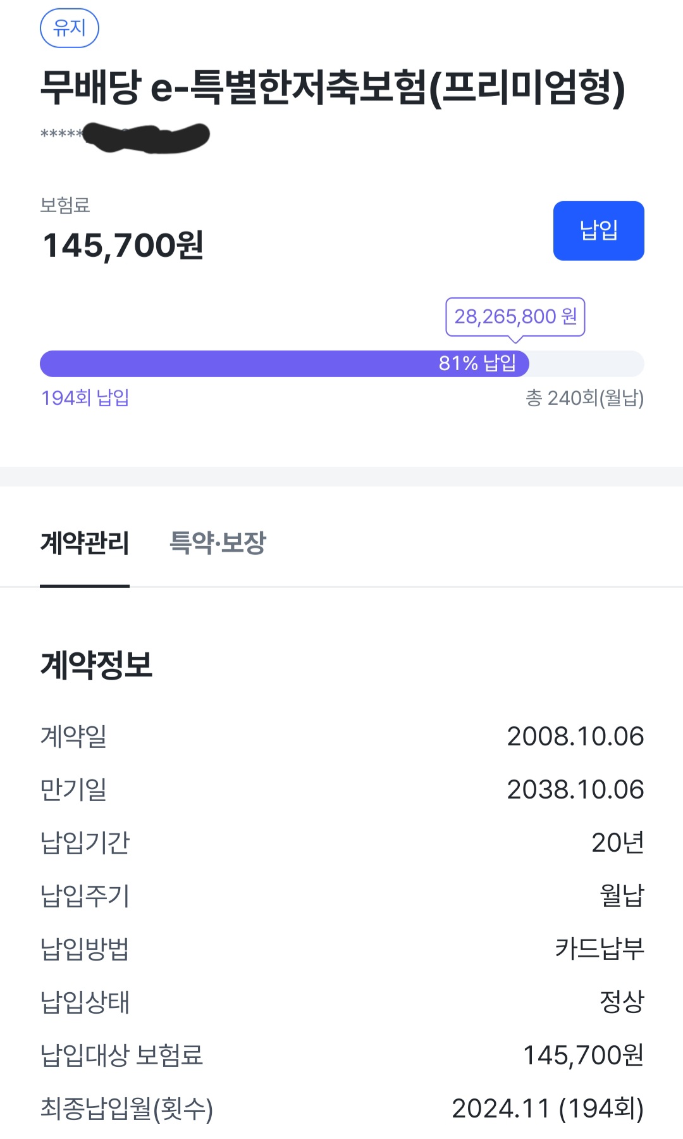Tap the 납입방법 value 카드납부

[x=599, y=949]
